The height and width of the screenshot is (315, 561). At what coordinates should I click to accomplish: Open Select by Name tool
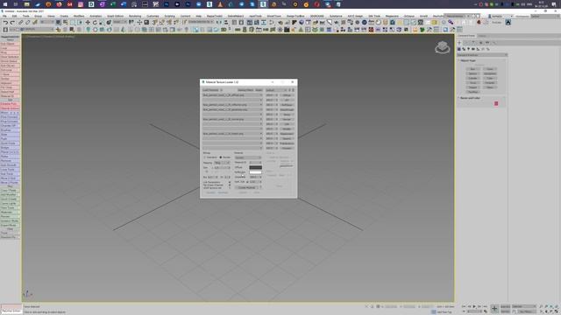tap(65, 22)
